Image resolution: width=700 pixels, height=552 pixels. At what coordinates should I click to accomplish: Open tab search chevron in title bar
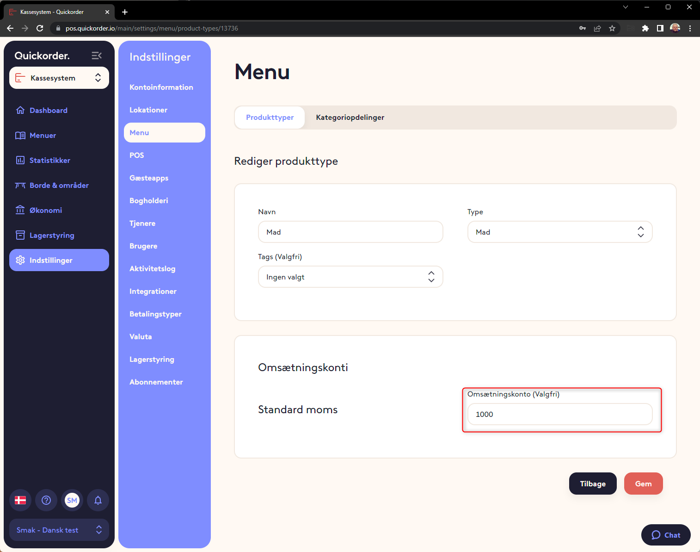626,7
